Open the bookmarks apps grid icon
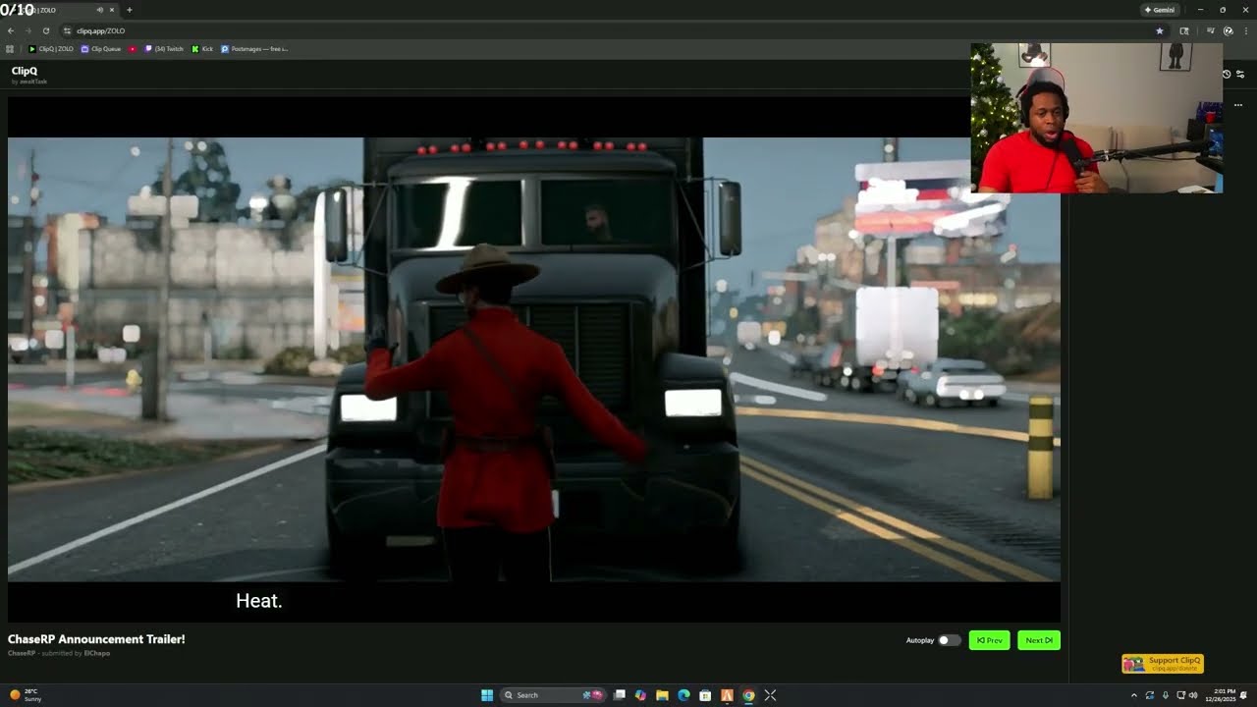The image size is (1257, 707). click(x=10, y=49)
